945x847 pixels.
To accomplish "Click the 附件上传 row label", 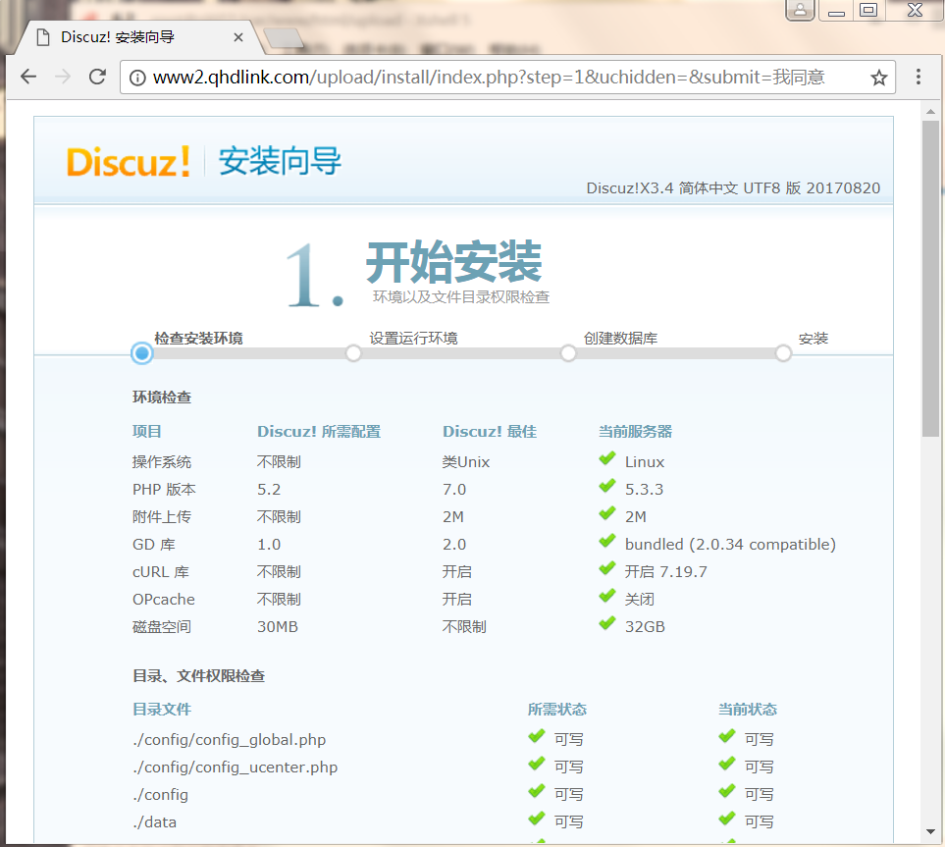I will (162, 516).
